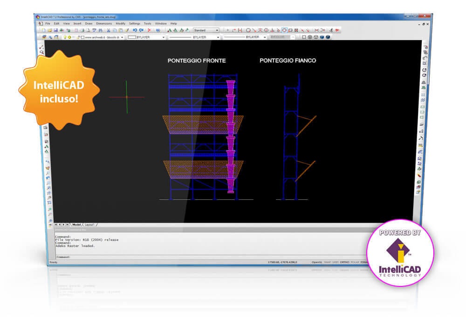Expand the BYLAYER color dropdown arrow
The width and height of the screenshot is (466, 326).
click(x=163, y=37)
